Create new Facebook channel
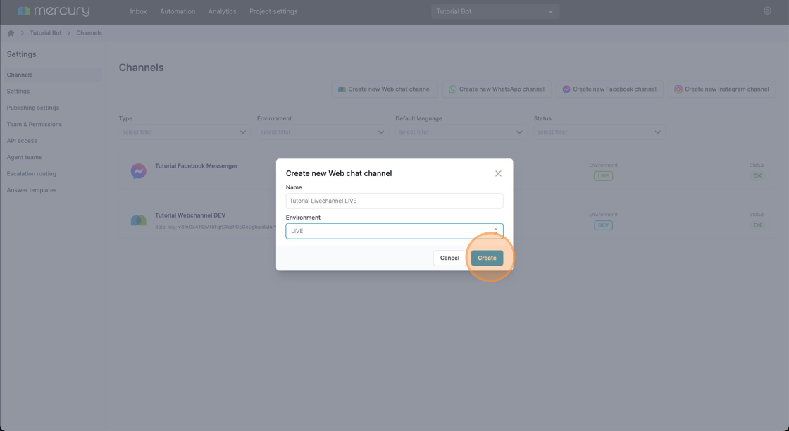Viewport: 789px width, 431px height. tap(609, 89)
